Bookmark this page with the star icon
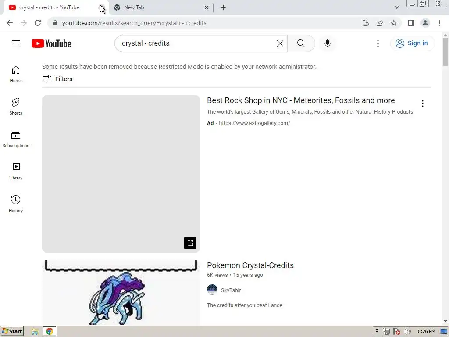Screen dimensions: 449x337 point(394,23)
